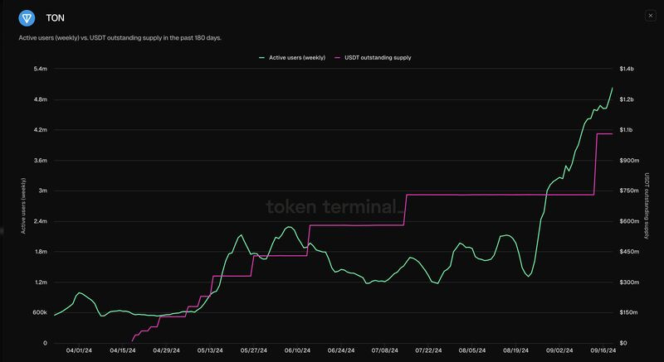Screen dimensions: 664x362
Task: Click the $150m right axis label
Action: click(x=629, y=312)
